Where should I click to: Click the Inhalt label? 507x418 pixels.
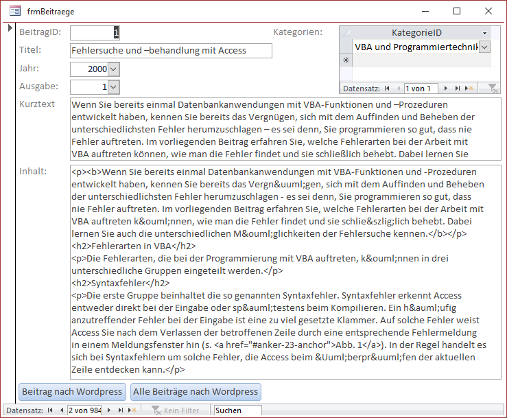pos(33,171)
